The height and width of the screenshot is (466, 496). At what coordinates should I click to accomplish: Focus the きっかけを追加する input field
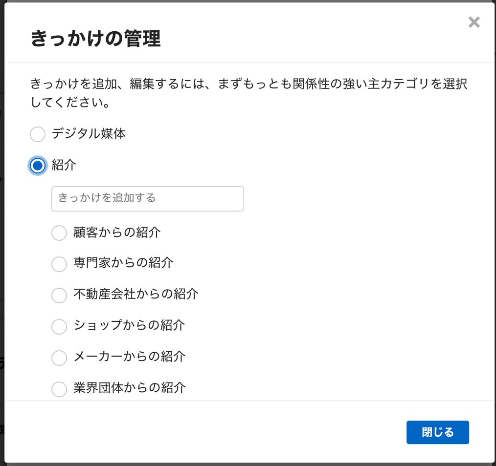tap(147, 199)
